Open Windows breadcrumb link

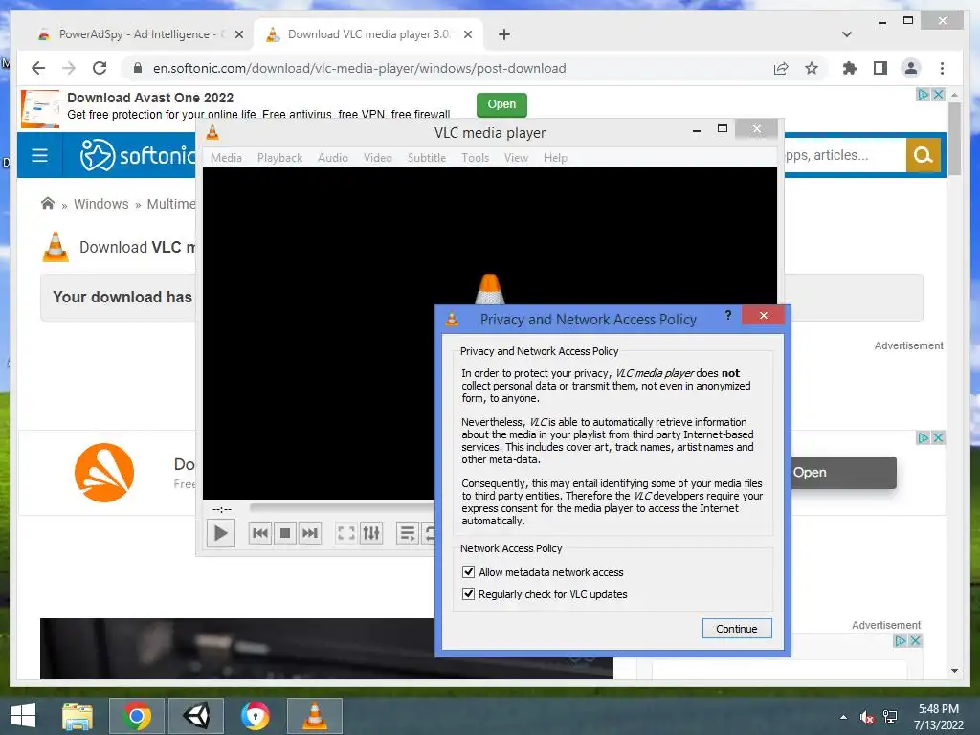point(101,204)
